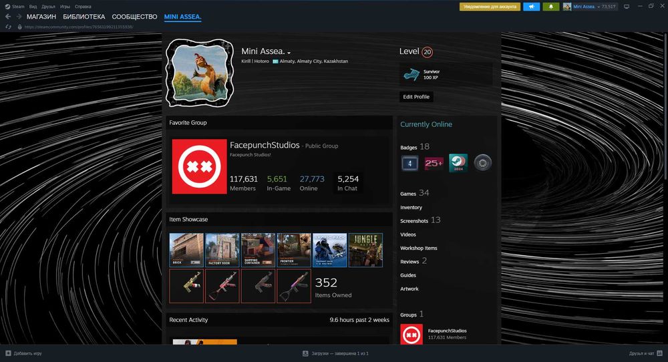This screenshot has width=668, height=362.
Task: Click the Edit Profile button
Action: click(416, 97)
